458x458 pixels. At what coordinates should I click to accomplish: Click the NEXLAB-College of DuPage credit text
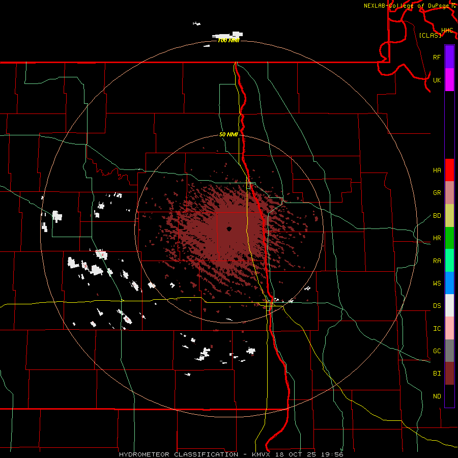coord(407,6)
